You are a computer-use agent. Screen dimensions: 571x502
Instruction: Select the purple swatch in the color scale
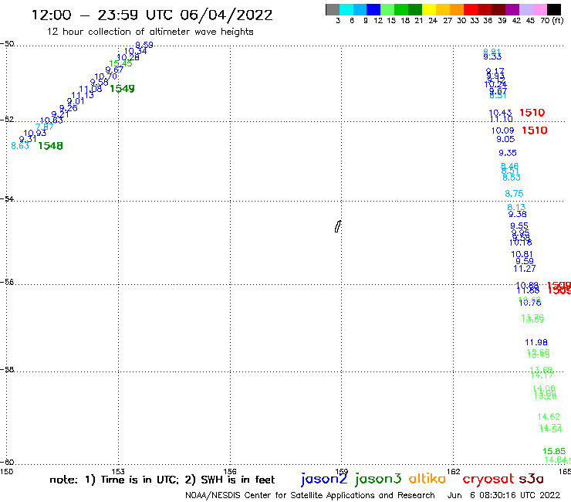coord(512,9)
